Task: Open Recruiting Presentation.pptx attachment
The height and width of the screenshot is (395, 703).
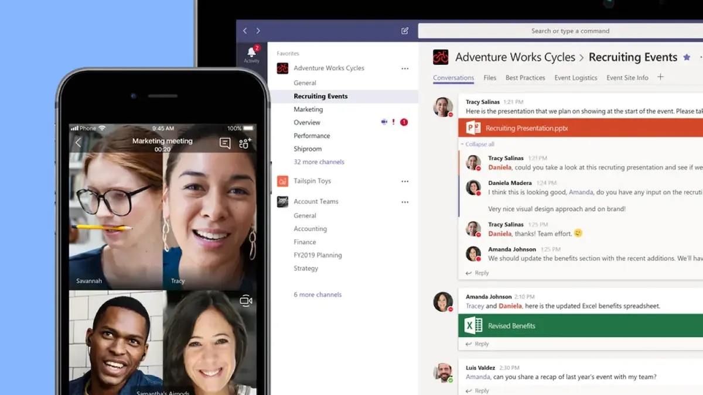Action: 581,128
